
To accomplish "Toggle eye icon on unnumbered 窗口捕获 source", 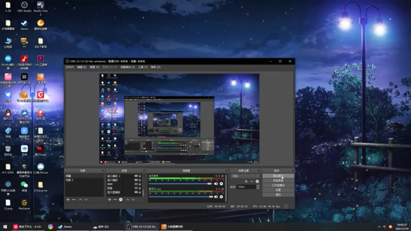I will coord(136,180).
